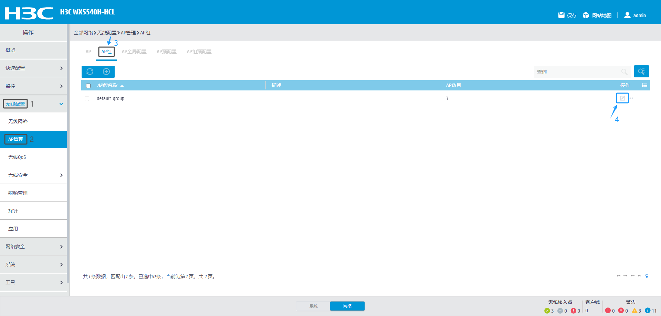Click the column settings list icon
661x316 pixels.
[644, 86]
